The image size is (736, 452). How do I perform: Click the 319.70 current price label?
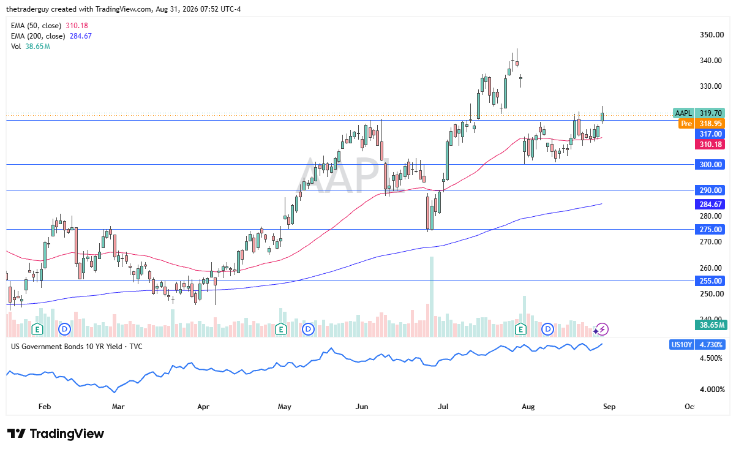click(710, 113)
